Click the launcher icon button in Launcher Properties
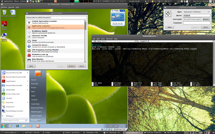 pyautogui.click(x=168, y=13)
